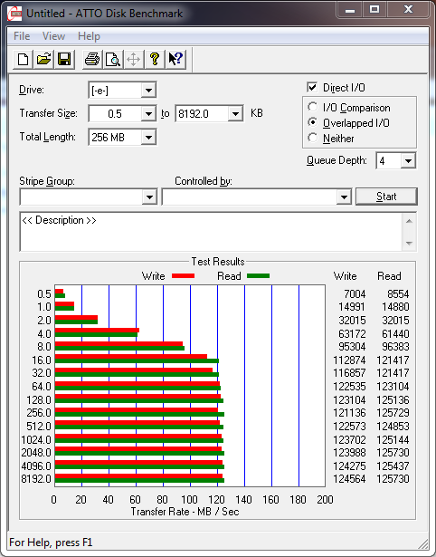Viewport: 436px width, 557px height.
Task: Start the benchmark with Start button
Action: [386, 197]
